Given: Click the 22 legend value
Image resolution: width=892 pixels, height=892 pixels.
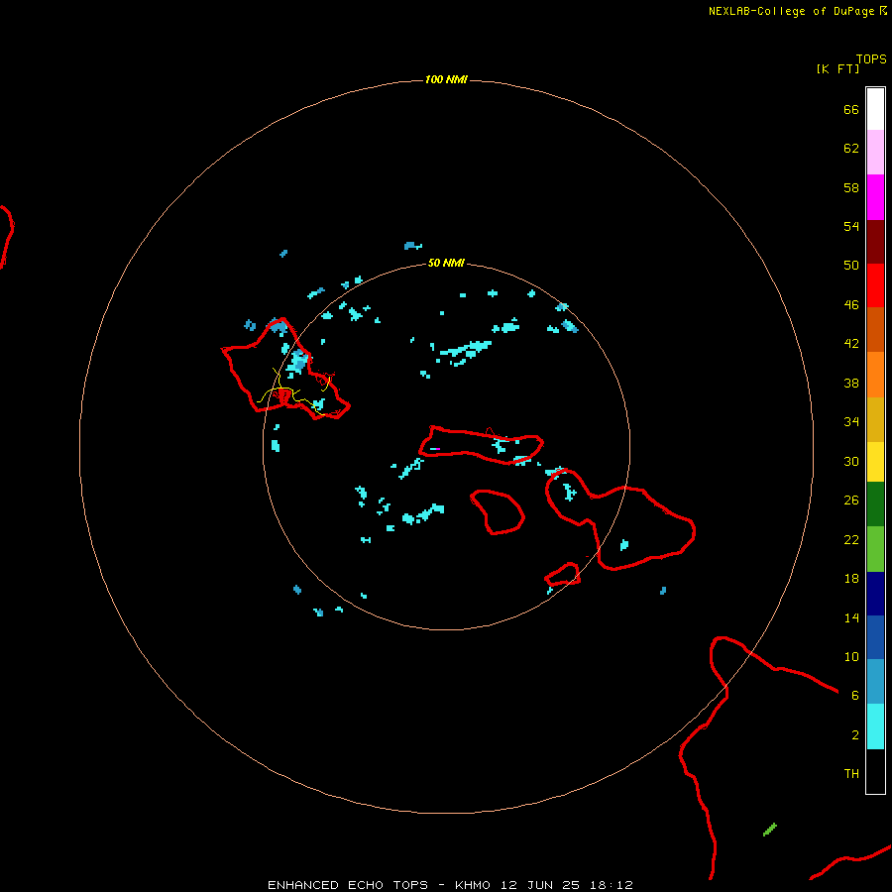Looking at the screenshot, I should click(x=851, y=539).
